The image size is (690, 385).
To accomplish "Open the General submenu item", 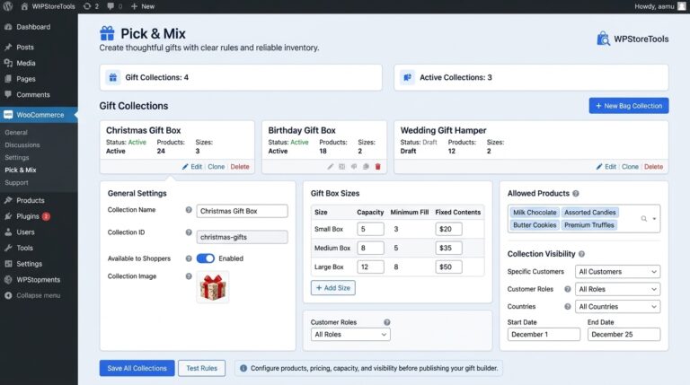I will click(x=16, y=132).
